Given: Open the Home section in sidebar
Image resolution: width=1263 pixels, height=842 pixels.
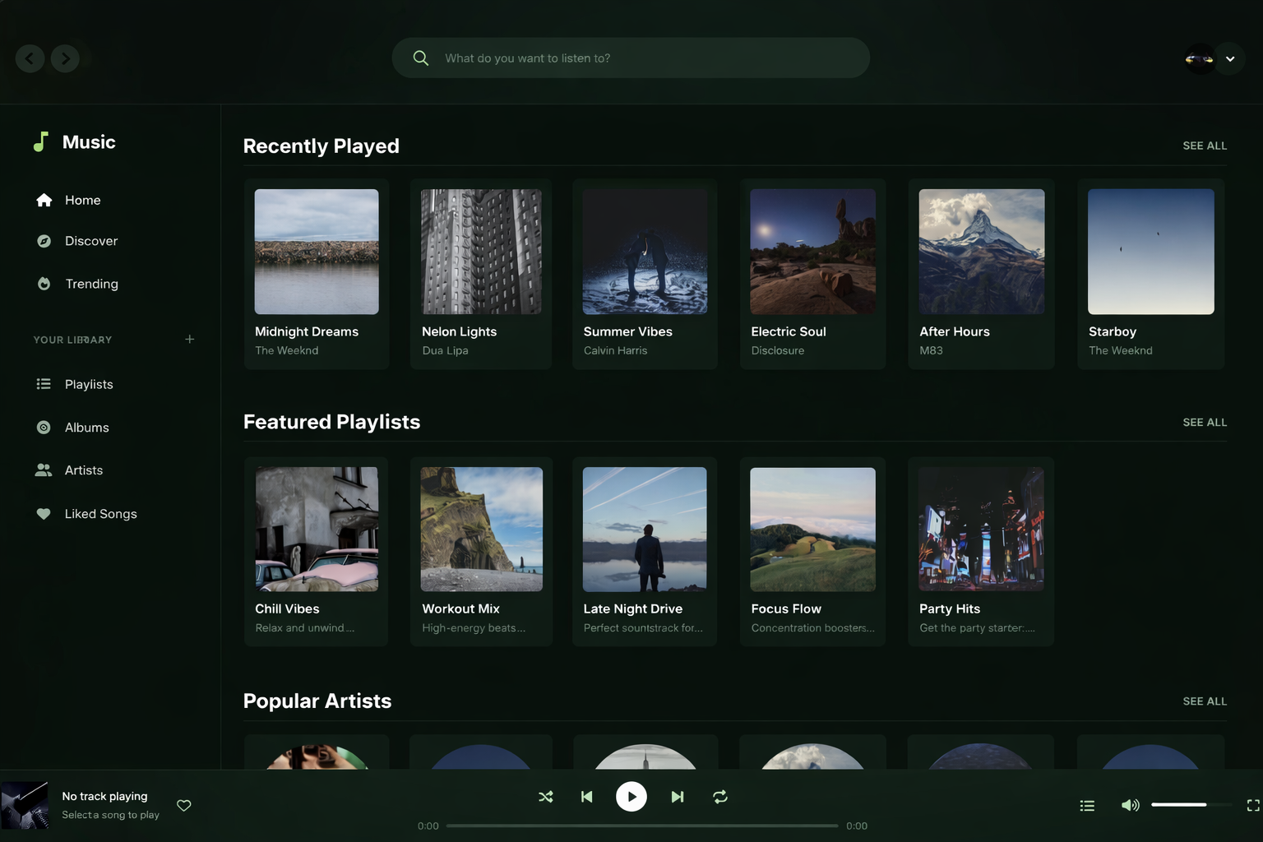Looking at the screenshot, I should coord(82,200).
